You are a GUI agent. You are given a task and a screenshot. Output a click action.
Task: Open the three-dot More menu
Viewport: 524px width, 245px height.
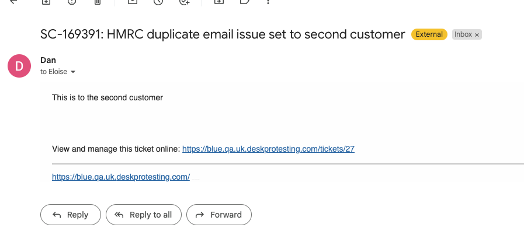point(268,2)
